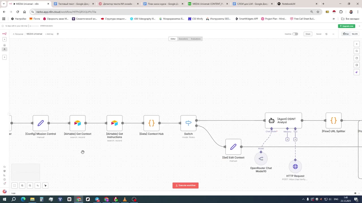The width and height of the screenshot is (362, 203).
Task: Open Windows Start menu
Action: [4, 199]
